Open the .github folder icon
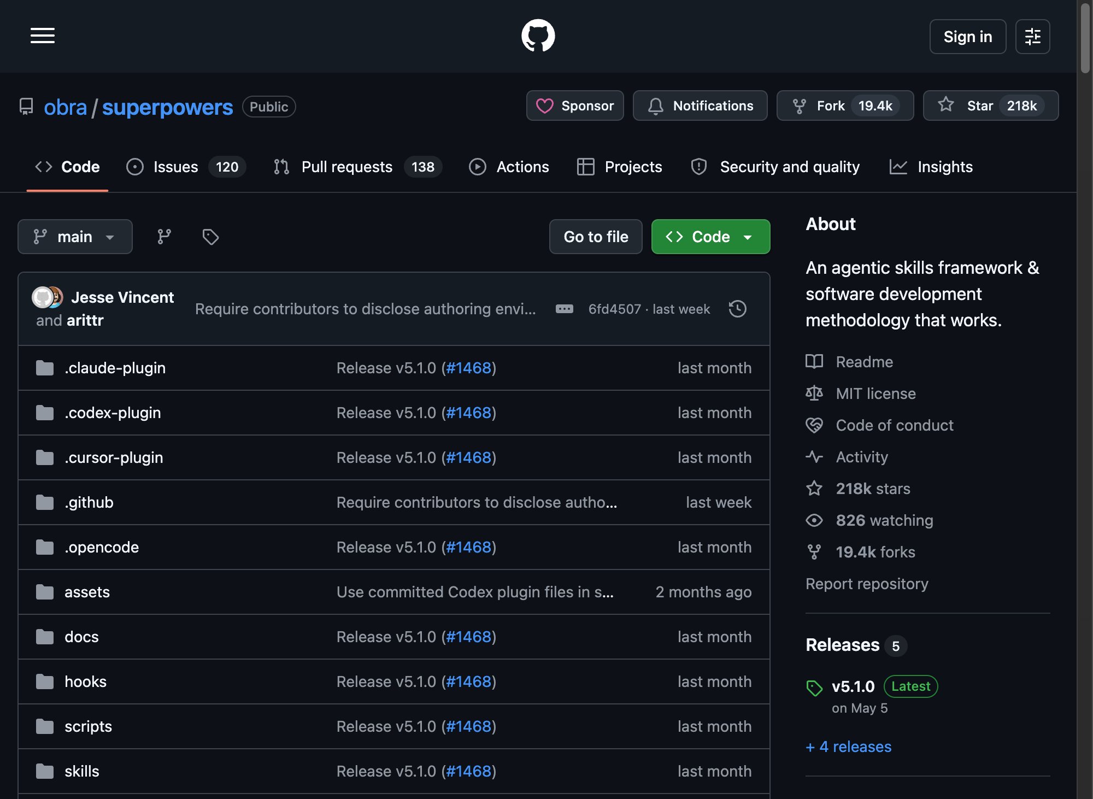The height and width of the screenshot is (799, 1093). point(45,502)
